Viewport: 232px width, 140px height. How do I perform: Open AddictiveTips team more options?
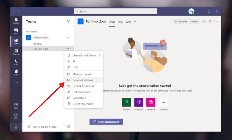coord(69,38)
